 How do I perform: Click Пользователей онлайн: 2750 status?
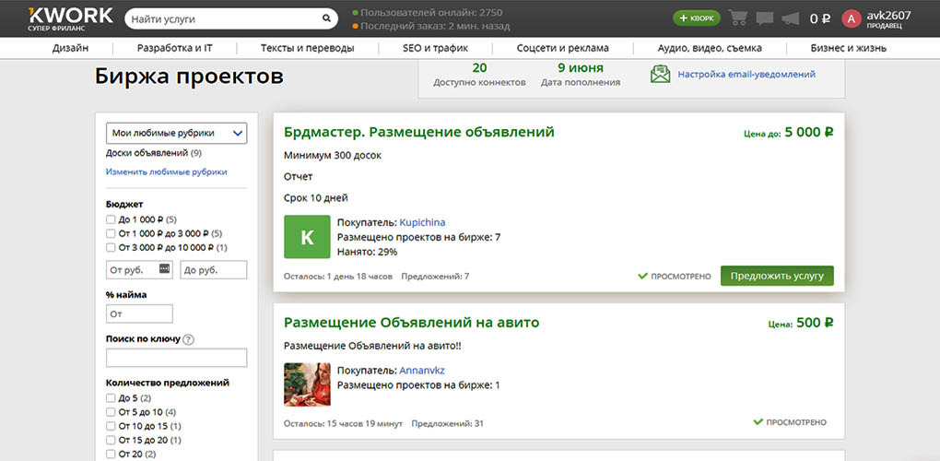click(428, 12)
